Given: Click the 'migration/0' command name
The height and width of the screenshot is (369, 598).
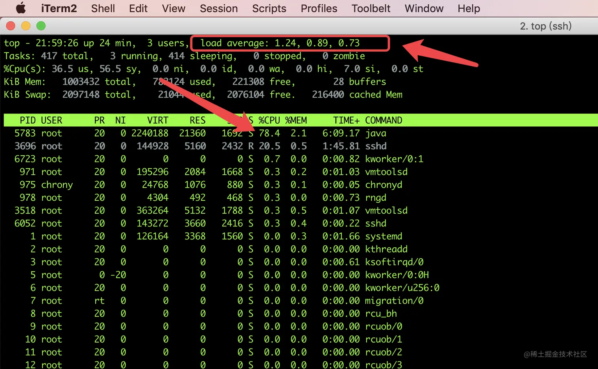Looking at the screenshot, I should pyautogui.click(x=394, y=301).
